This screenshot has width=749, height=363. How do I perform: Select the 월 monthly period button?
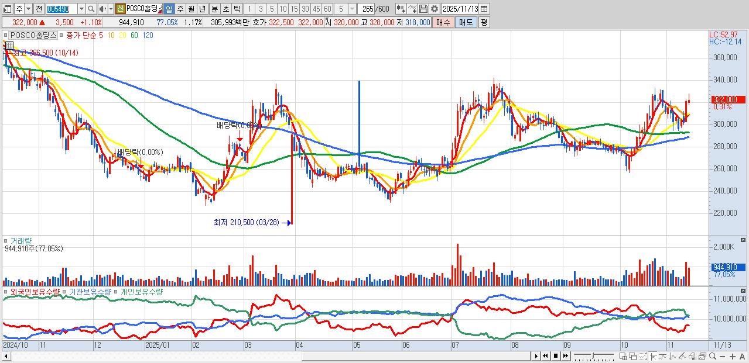(191, 9)
